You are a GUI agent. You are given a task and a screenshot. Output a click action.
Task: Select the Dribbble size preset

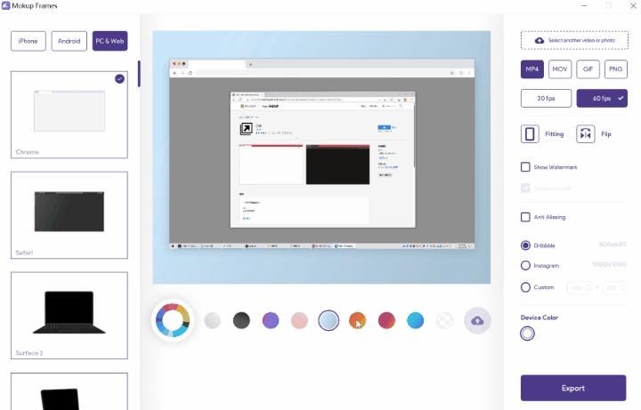525,245
